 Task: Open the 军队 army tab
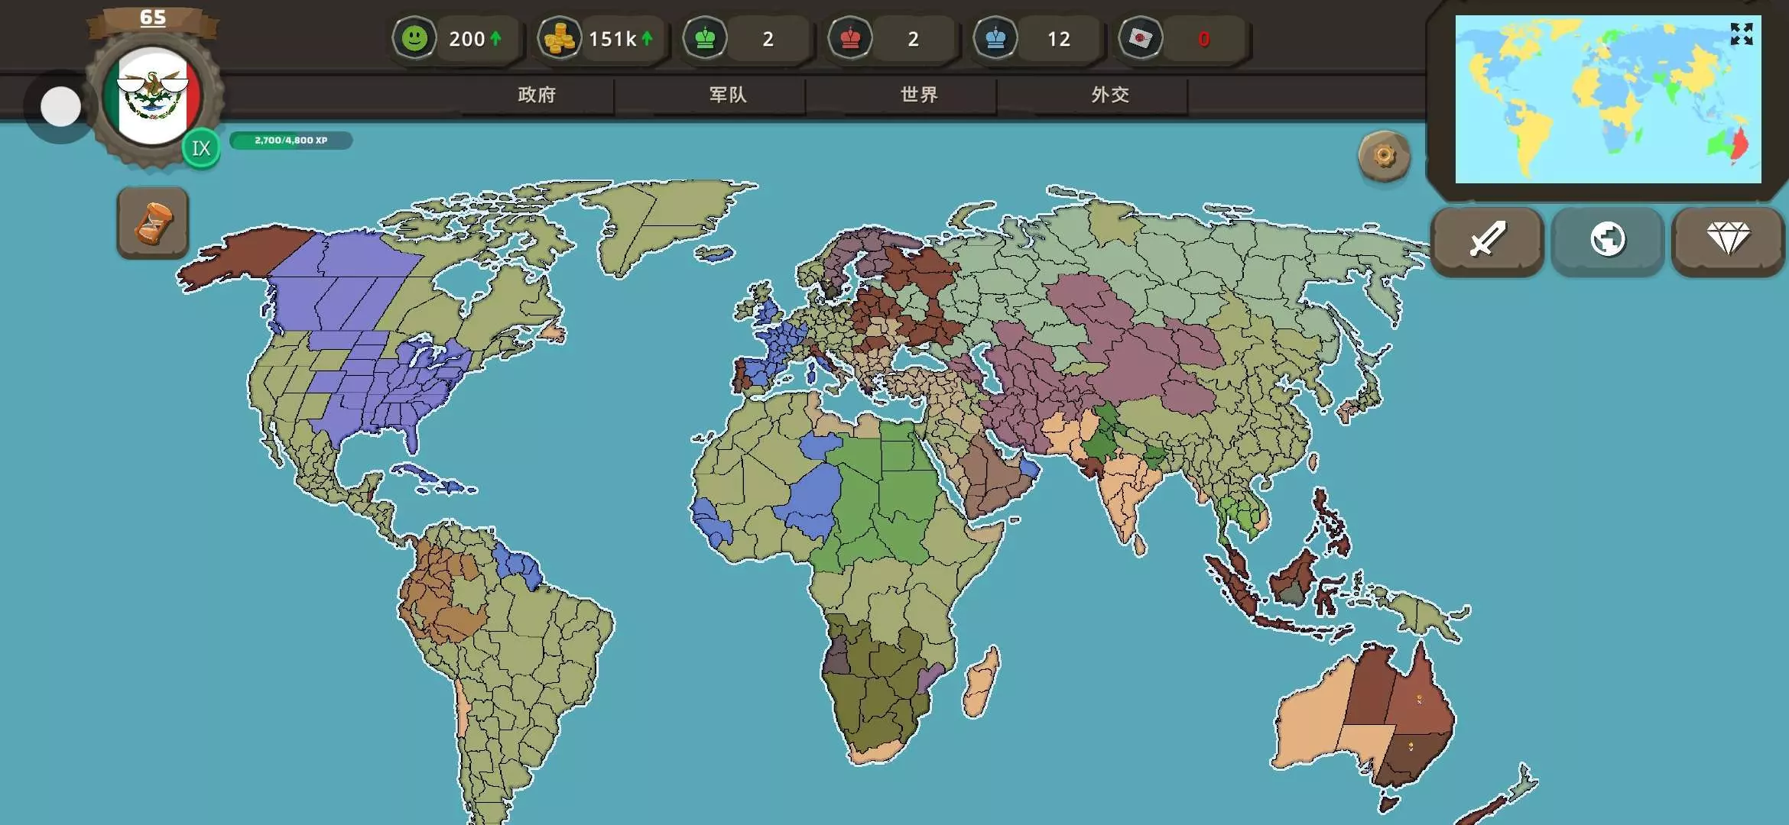pyautogui.click(x=728, y=95)
